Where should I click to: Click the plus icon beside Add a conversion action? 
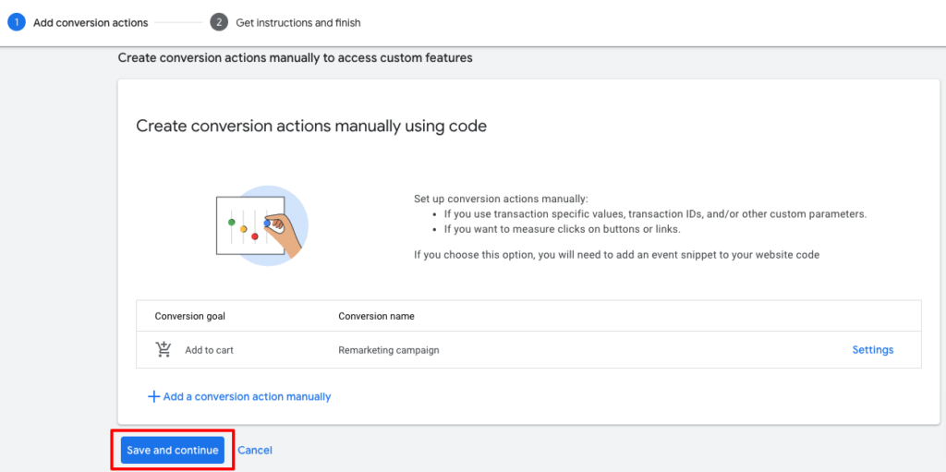click(x=154, y=396)
